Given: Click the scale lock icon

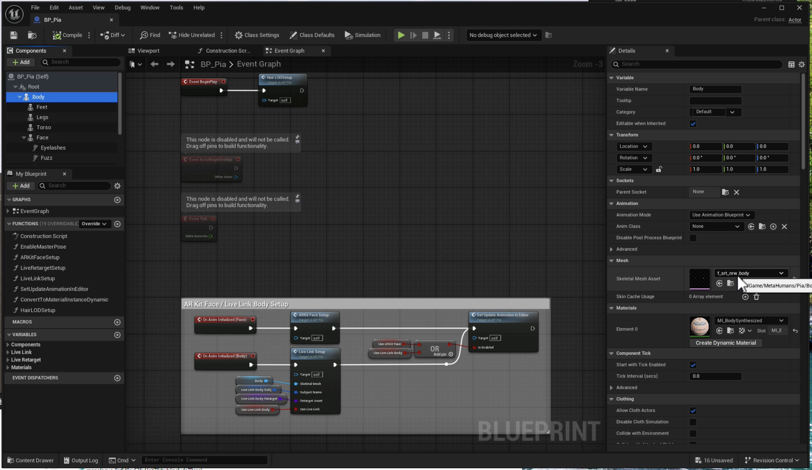Looking at the screenshot, I should 659,169.
